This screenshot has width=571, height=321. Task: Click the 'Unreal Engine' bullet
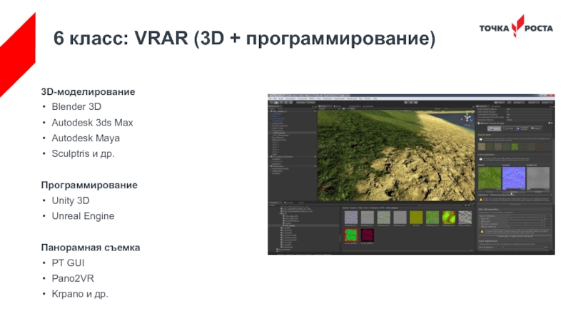pos(83,216)
